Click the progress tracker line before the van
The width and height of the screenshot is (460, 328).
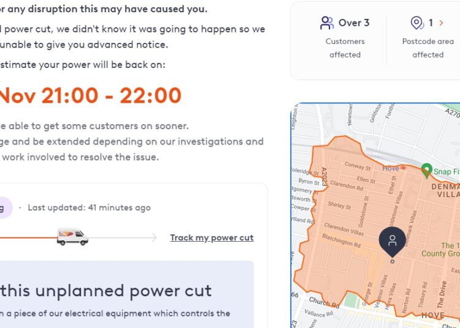coord(28,237)
